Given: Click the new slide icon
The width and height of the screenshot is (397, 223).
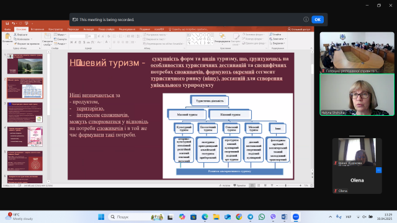Looking at the screenshot, I should pyautogui.click(x=47, y=37).
